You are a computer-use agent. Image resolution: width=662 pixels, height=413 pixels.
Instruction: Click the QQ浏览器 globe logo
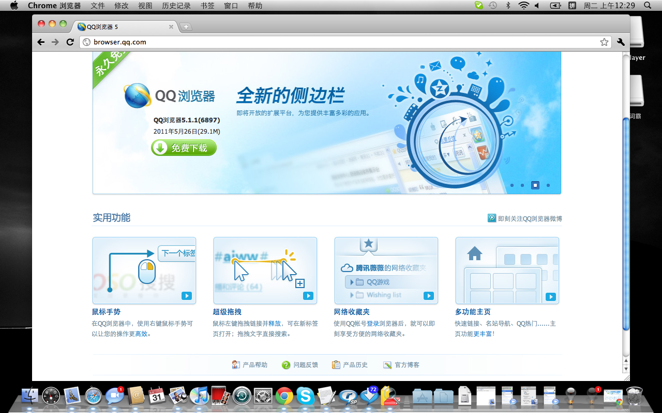coord(138,96)
